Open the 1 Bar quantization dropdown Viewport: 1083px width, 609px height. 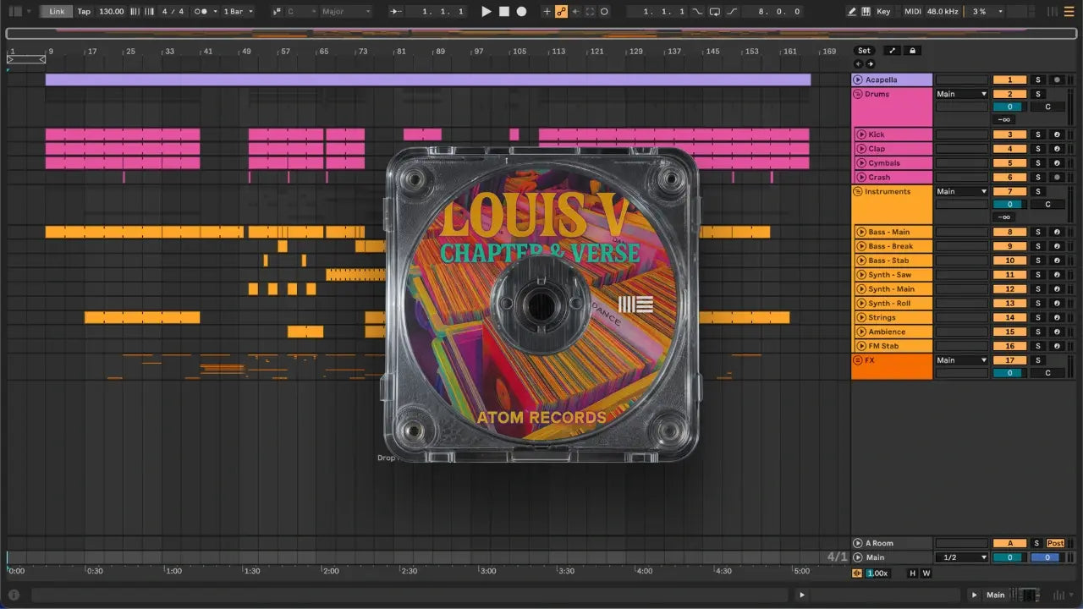(x=237, y=12)
